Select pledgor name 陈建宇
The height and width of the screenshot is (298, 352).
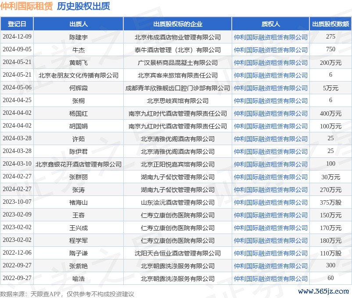79,37
